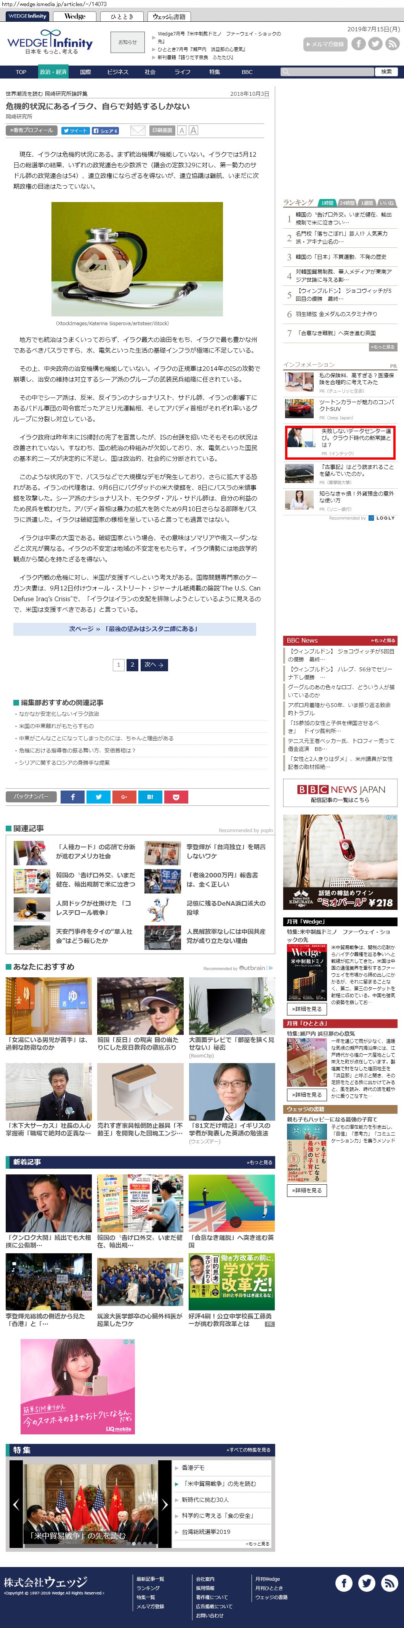
Task: Open the WEDGE Infinity logo
Action: tap(50, 42)
